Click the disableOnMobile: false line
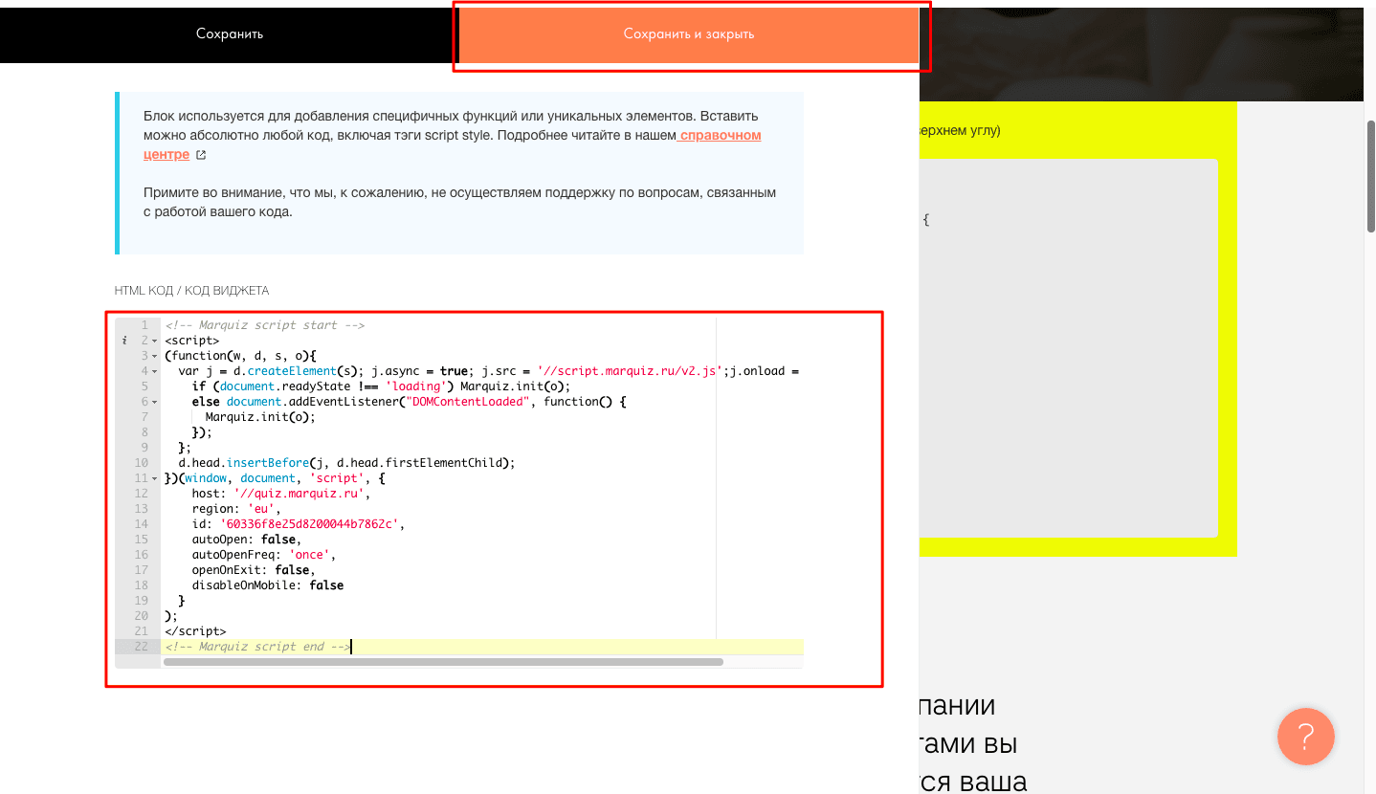Image resolution: width=1376 pixels, height=794 pixels. (x=268, y=585)
